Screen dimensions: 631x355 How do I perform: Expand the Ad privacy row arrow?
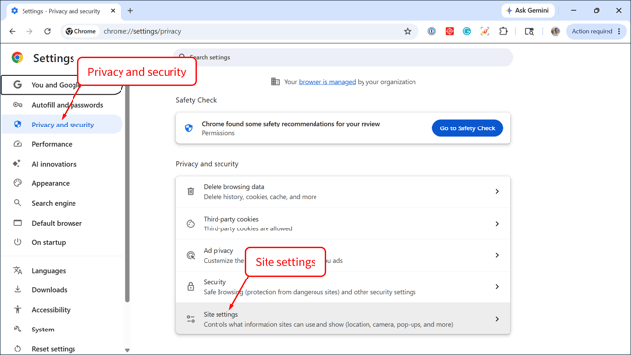pos(497,256)
